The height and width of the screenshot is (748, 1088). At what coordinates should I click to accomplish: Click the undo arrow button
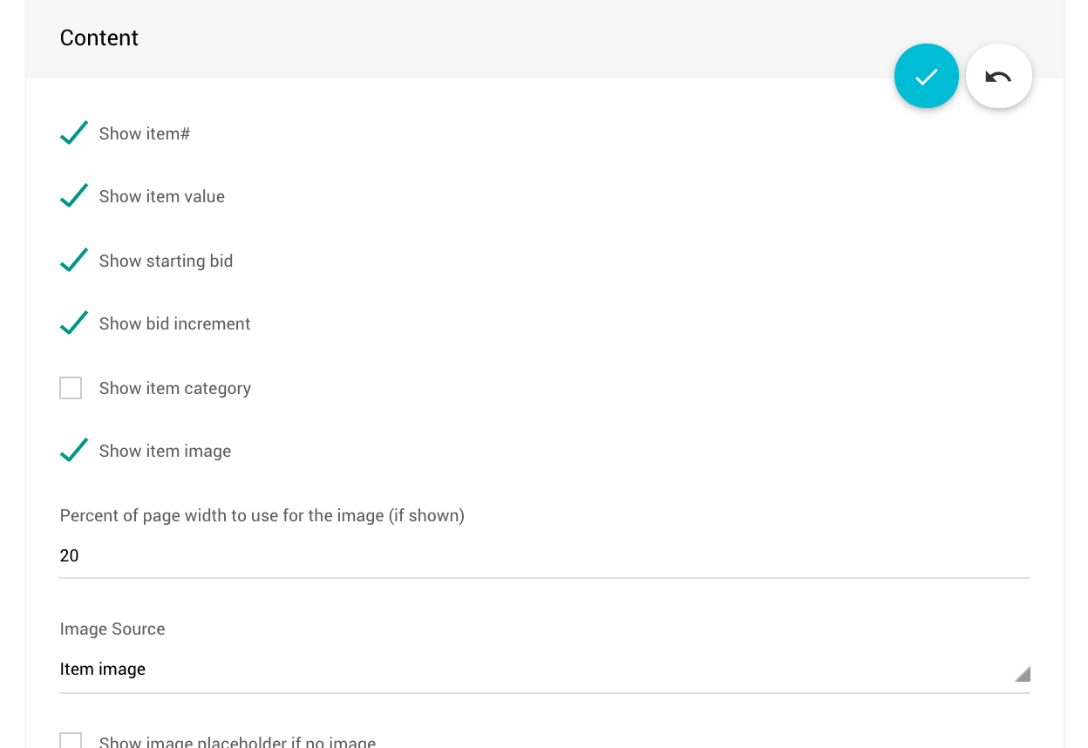tap(998, 77)
